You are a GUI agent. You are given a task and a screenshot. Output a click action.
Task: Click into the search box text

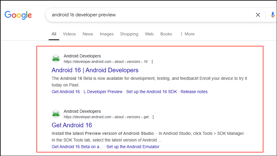click(84, 15)
